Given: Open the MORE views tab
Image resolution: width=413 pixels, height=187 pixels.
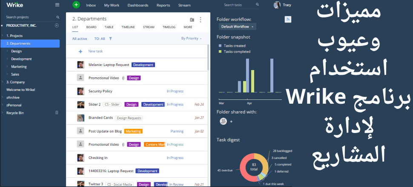Looking at the screenshot, I should tap(188, 27).
